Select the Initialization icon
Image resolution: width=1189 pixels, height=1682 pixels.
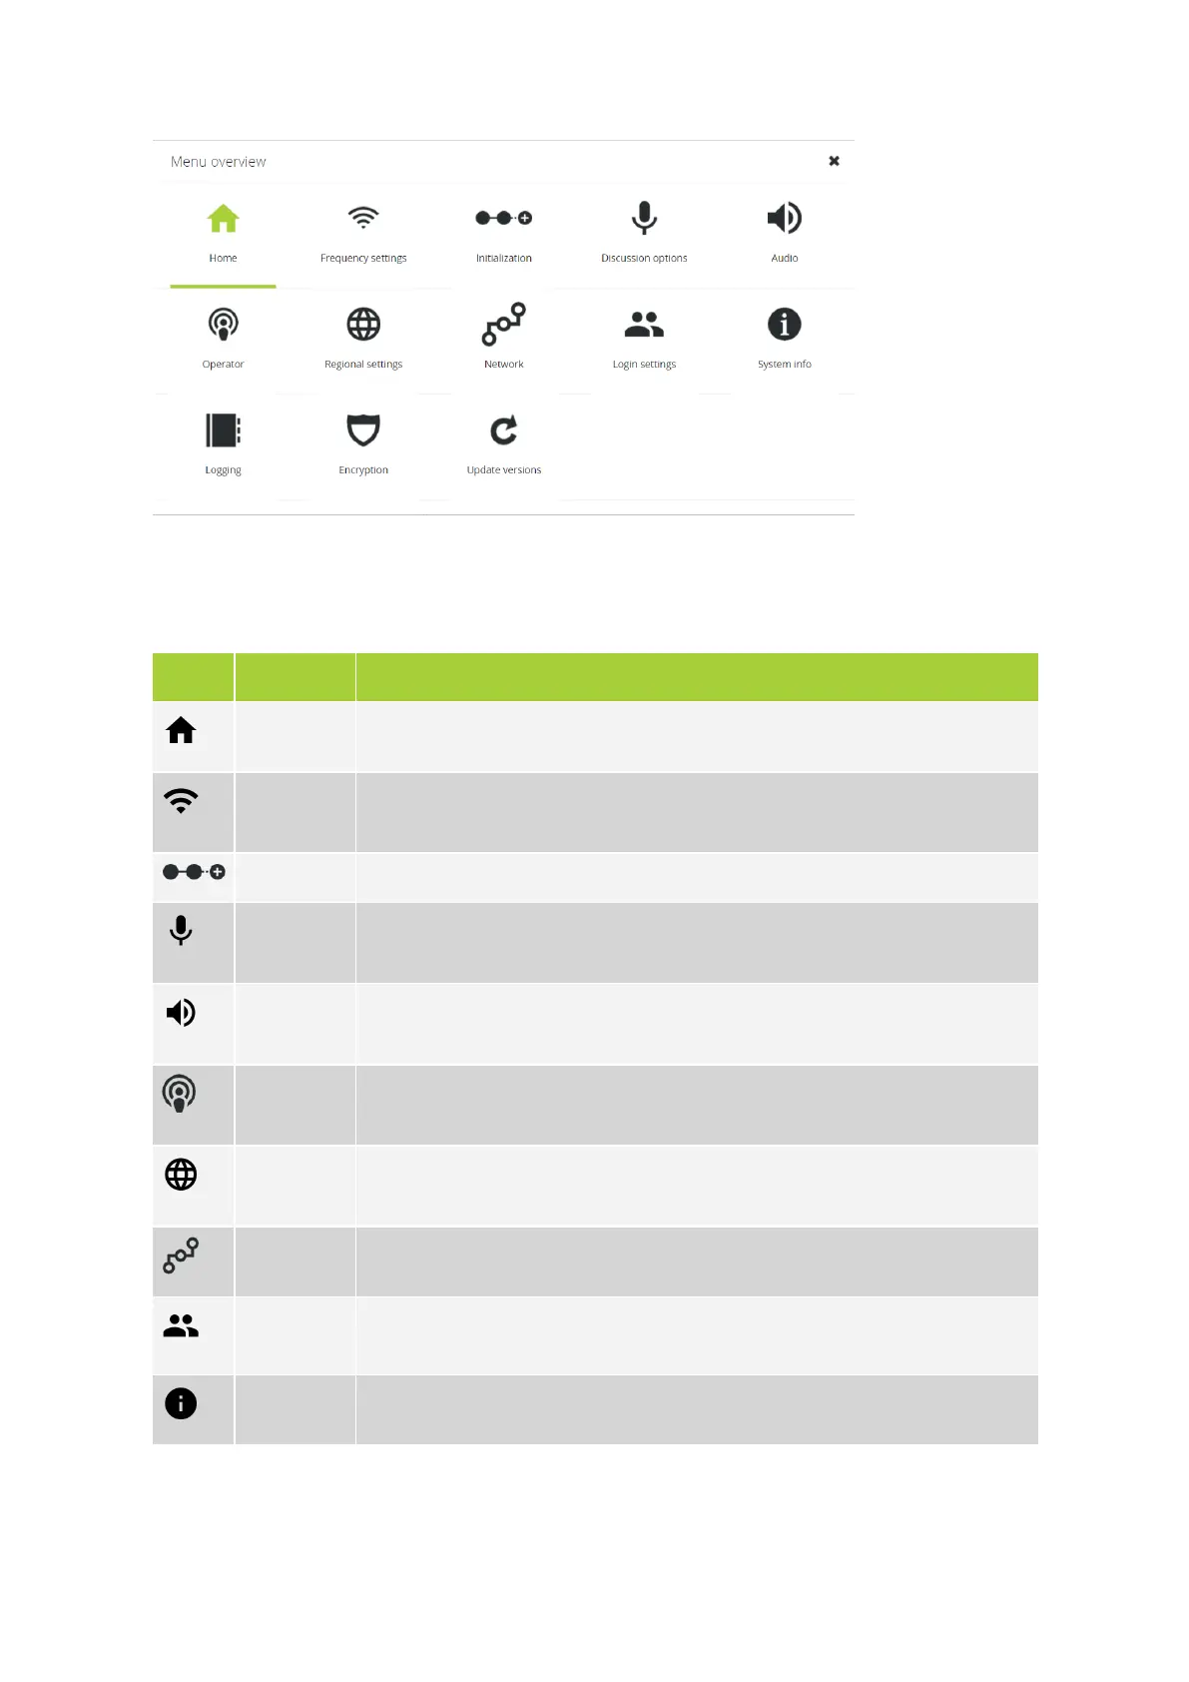(503, 218)
